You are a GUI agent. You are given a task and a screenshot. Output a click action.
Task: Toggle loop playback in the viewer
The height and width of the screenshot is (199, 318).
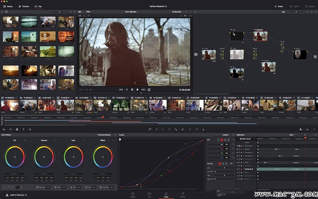pyautogui.click(x=149, y=90)
